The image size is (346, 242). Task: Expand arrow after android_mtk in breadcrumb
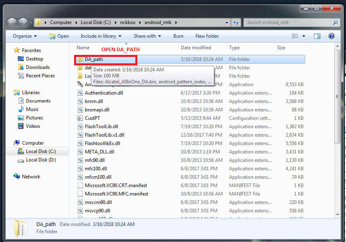click(176, 22)
